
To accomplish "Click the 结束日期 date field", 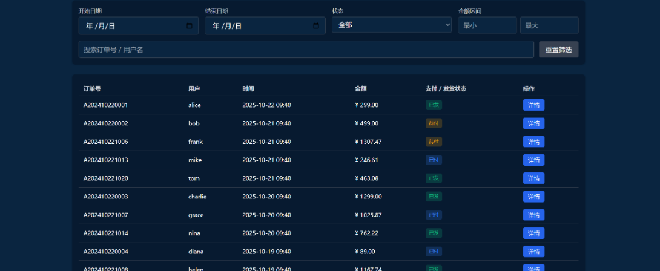I will point(260,26).
